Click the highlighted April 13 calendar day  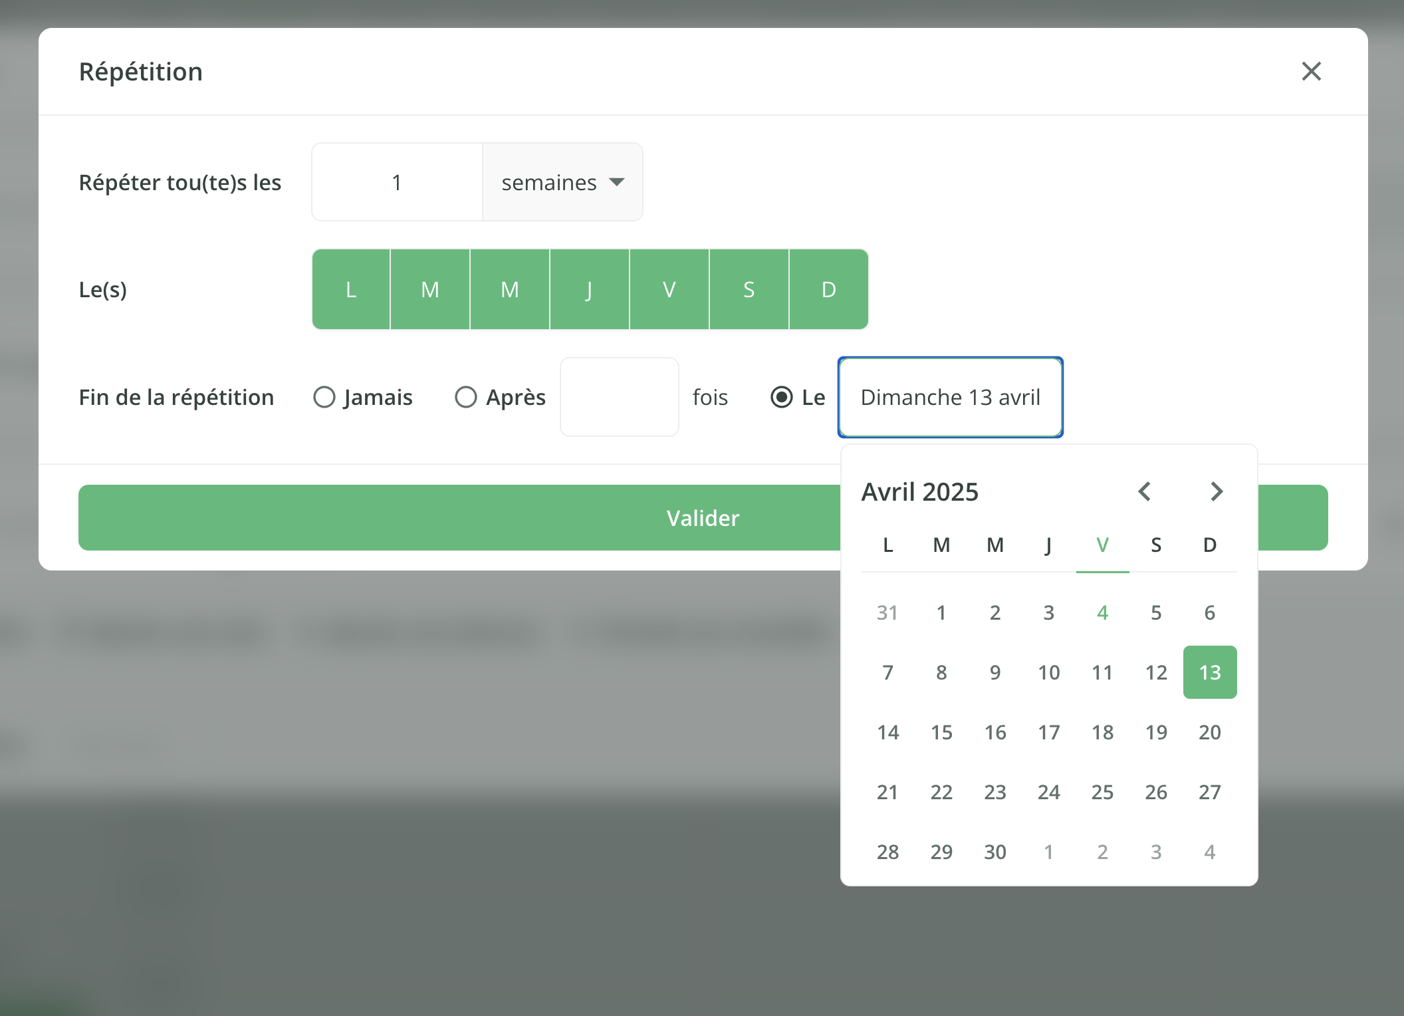point(1210,672)
